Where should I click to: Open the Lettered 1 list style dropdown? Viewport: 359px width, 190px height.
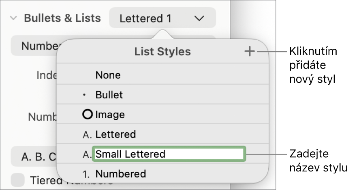click(x=162, y=19)
